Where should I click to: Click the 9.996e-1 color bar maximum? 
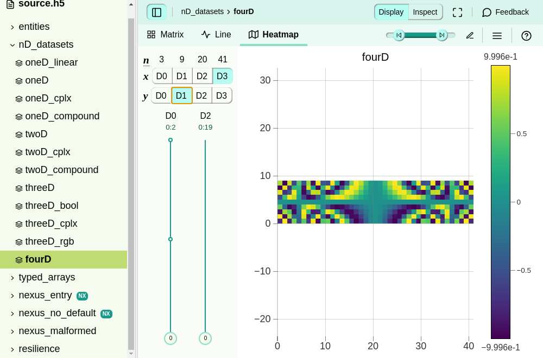pyautogui.click(x=501, y=57)
